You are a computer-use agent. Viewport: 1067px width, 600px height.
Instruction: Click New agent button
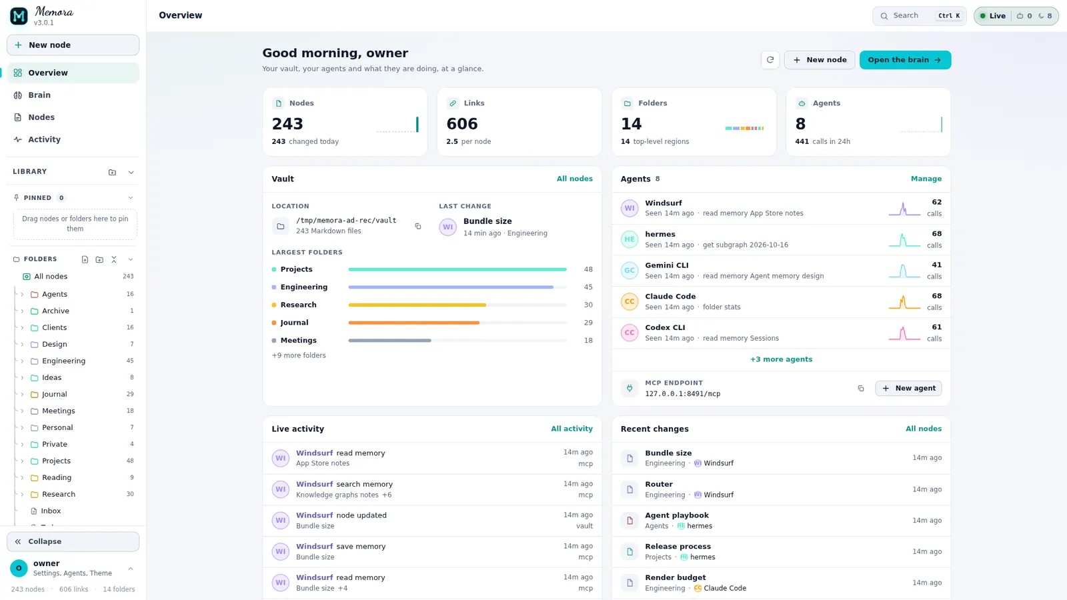pos(908,388)
